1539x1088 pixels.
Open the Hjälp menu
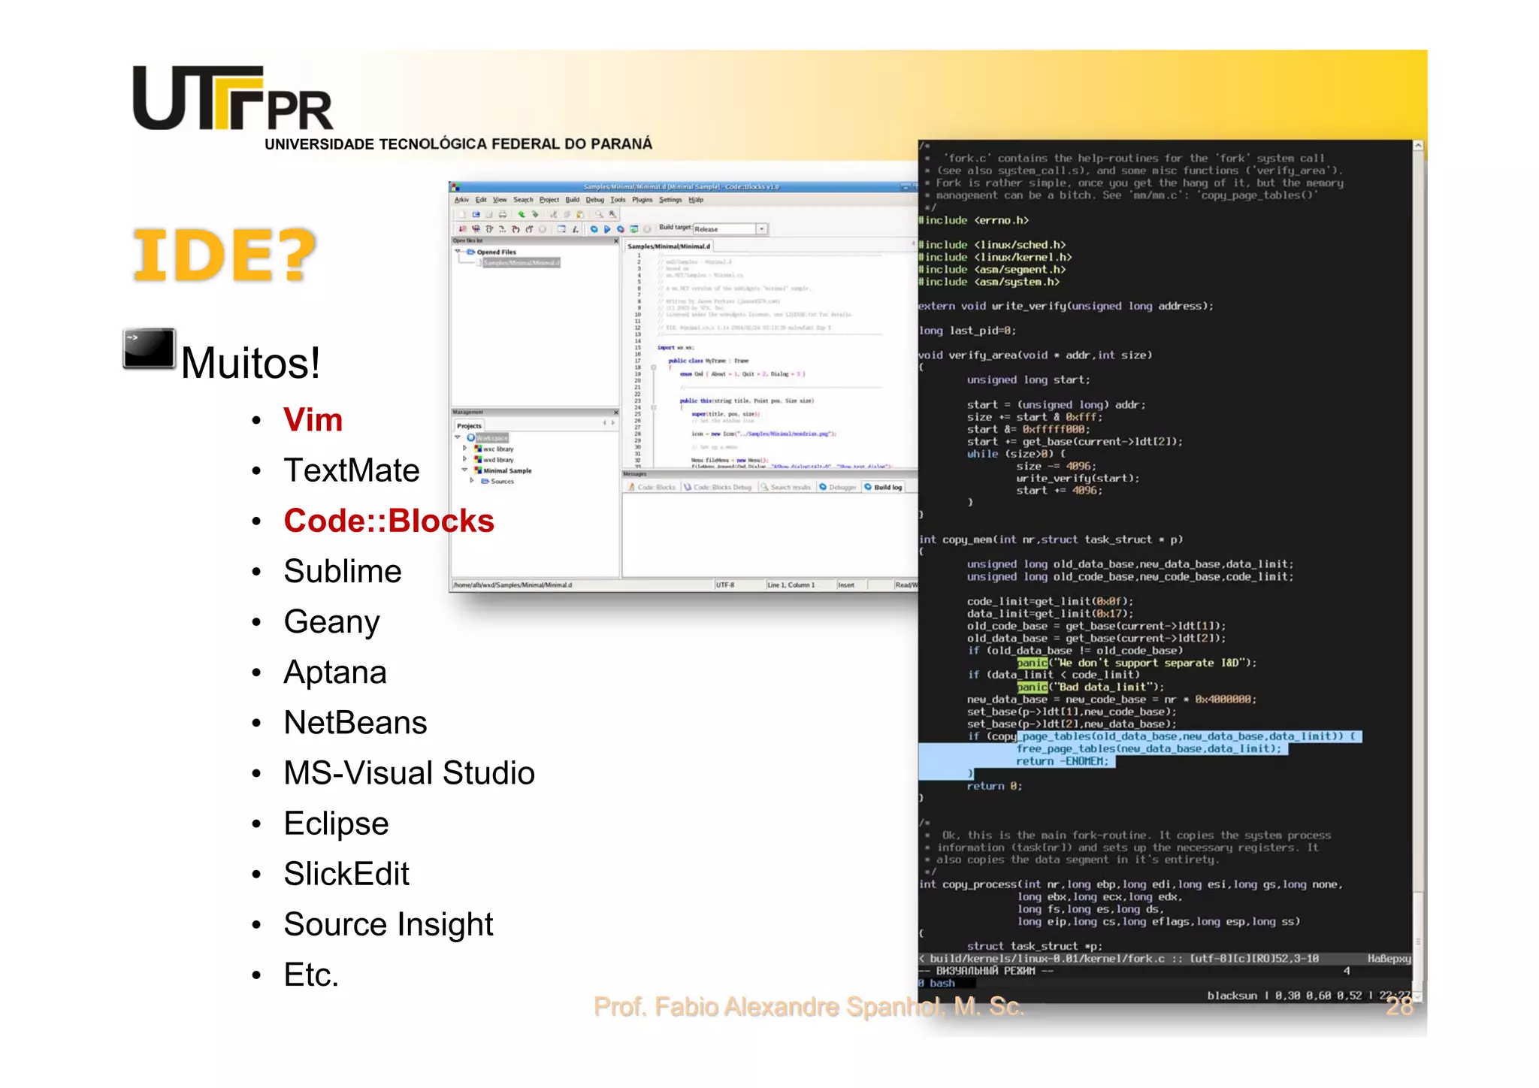[x=696, y=200]
